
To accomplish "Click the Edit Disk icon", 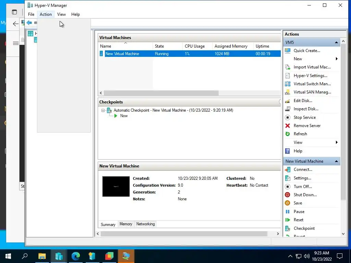I will pos(288,101).
